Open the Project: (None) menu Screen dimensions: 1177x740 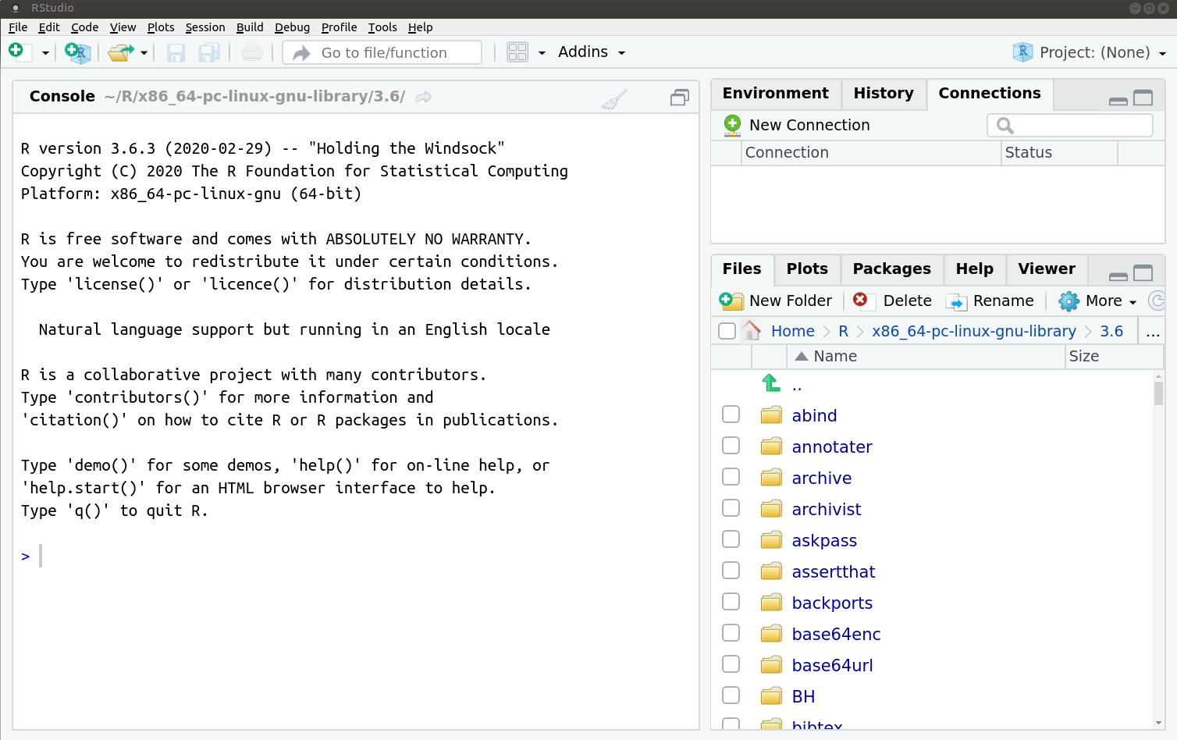(1101, 52)
